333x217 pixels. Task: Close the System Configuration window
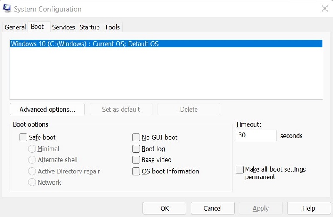click(x=324, y=9)
